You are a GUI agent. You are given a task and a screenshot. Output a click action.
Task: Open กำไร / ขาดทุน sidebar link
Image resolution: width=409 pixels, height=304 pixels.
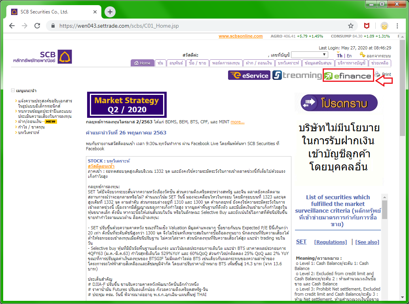click(x=31, y=127)
